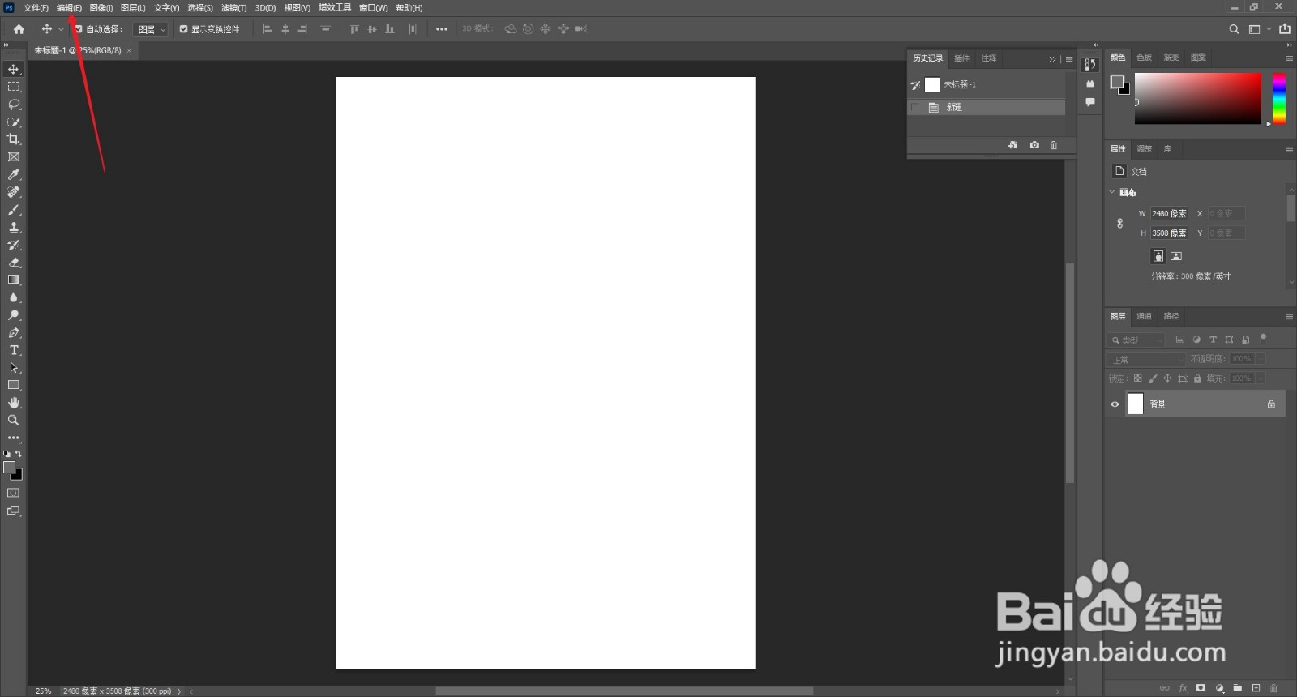The height and width of the screenshot is (697, 1297).
Task: Select the Eyedropper tool
Action: [x=14, y=174]
